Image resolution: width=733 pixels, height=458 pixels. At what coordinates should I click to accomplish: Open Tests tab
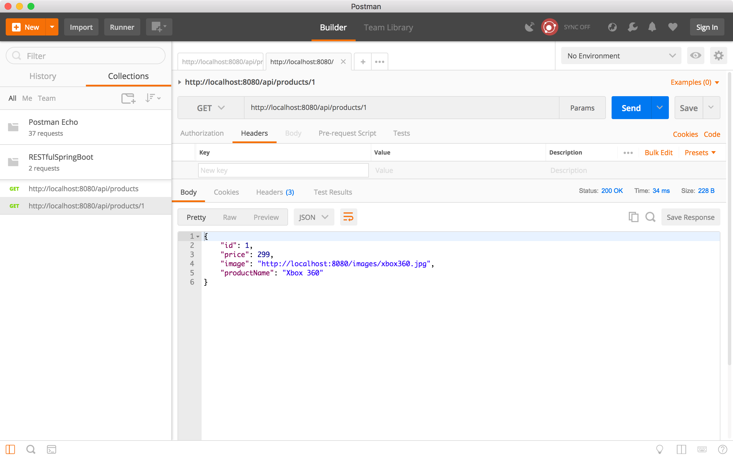point(401,133)
